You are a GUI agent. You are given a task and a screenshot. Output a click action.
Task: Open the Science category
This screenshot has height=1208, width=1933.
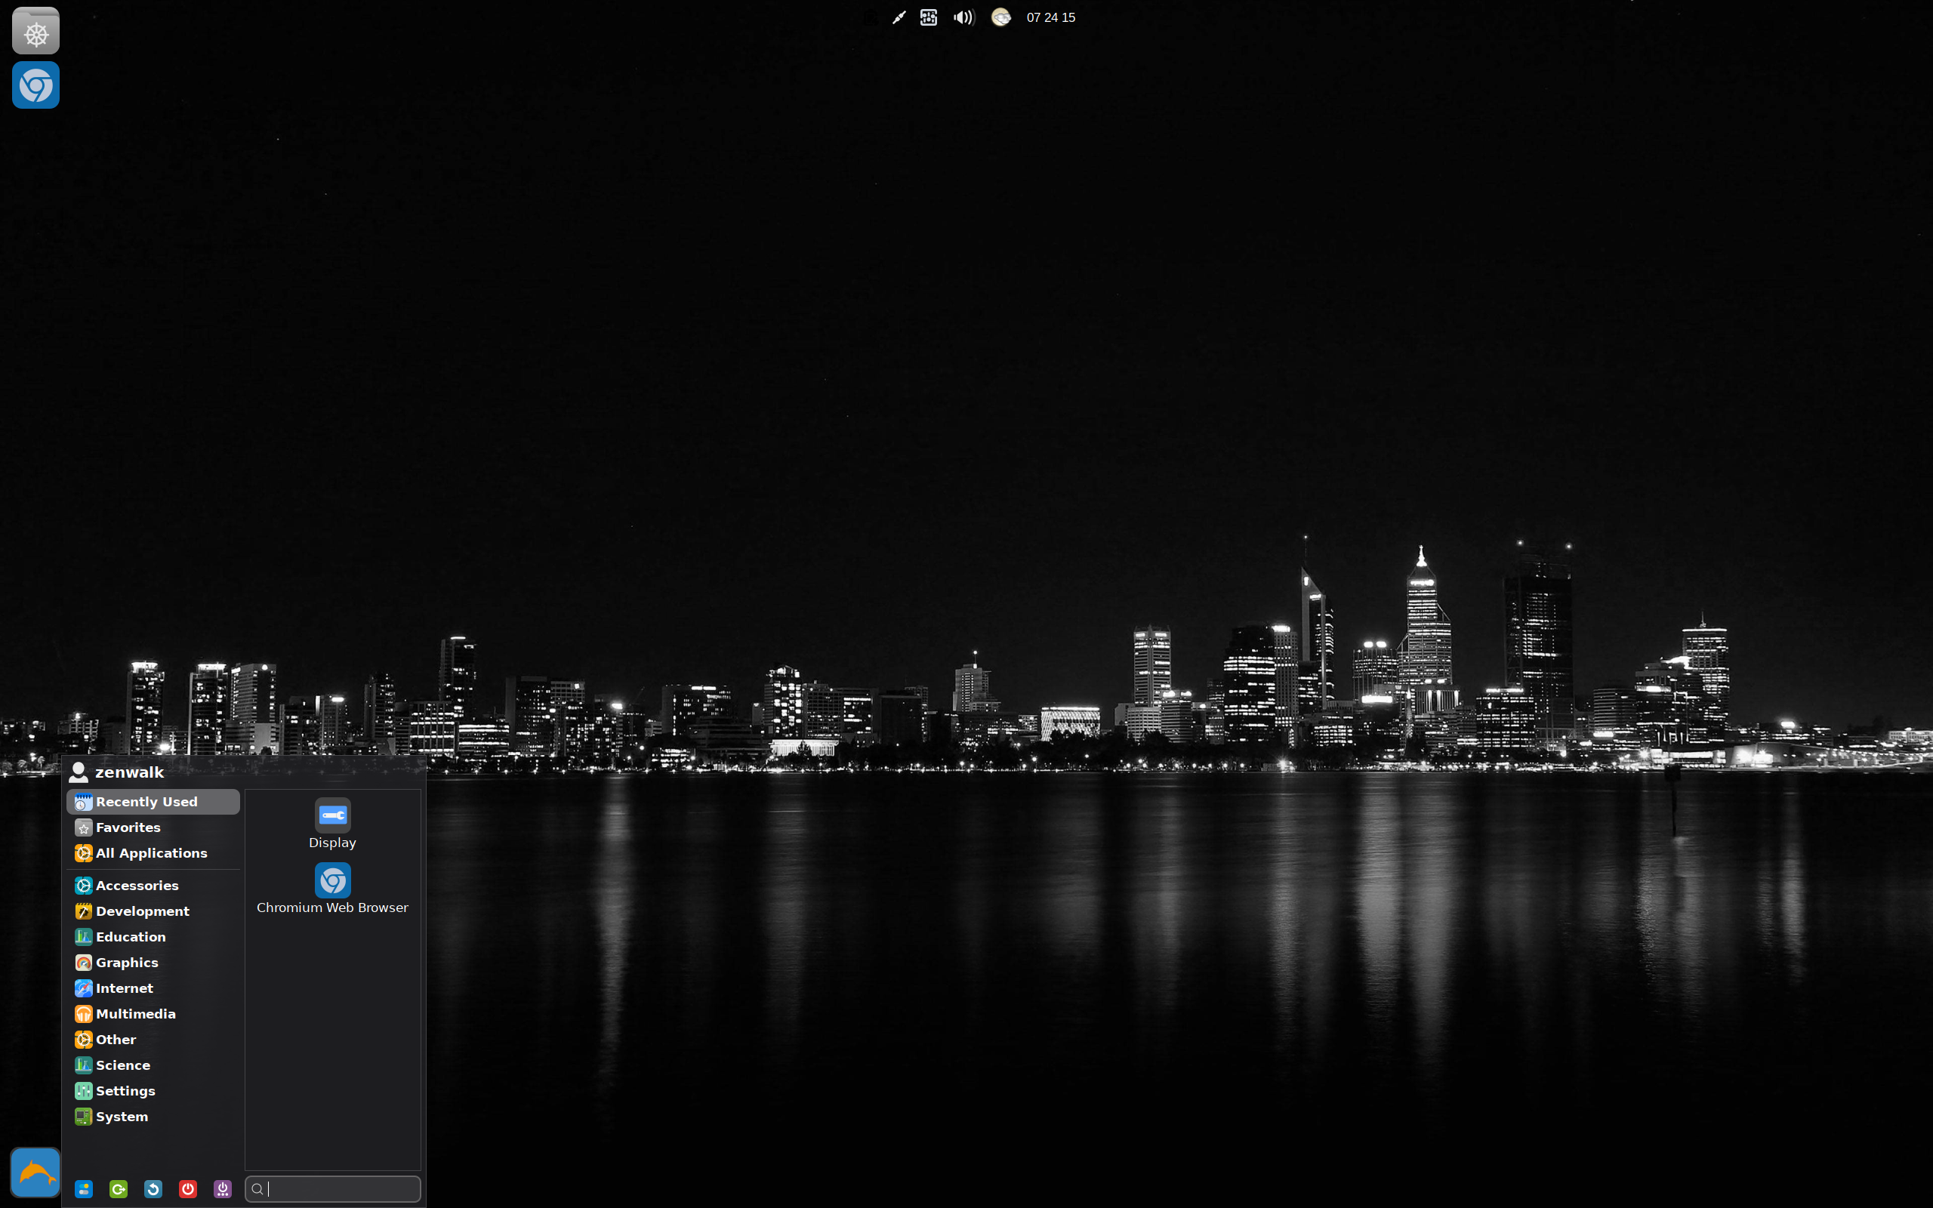153,1065
